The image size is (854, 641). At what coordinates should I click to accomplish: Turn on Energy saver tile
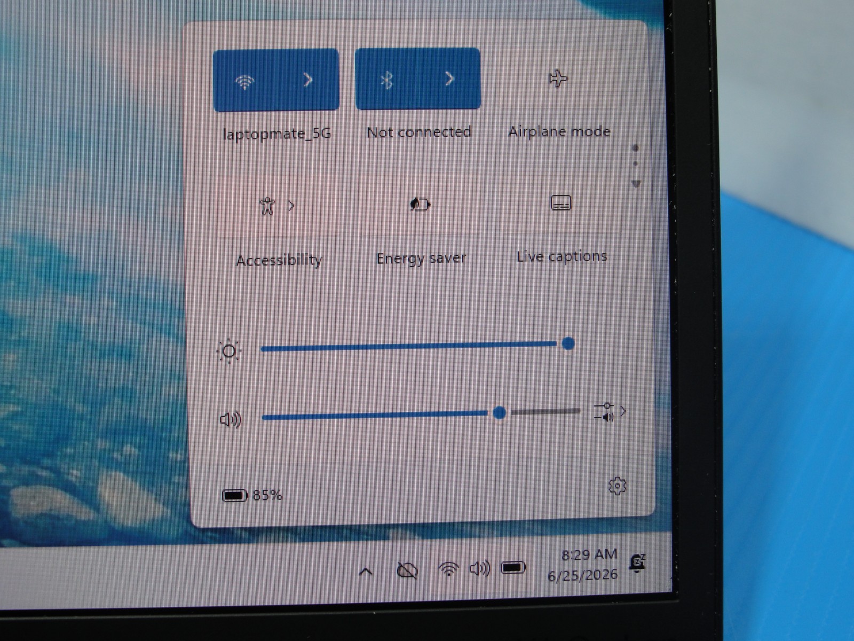[x=420, y=204]
